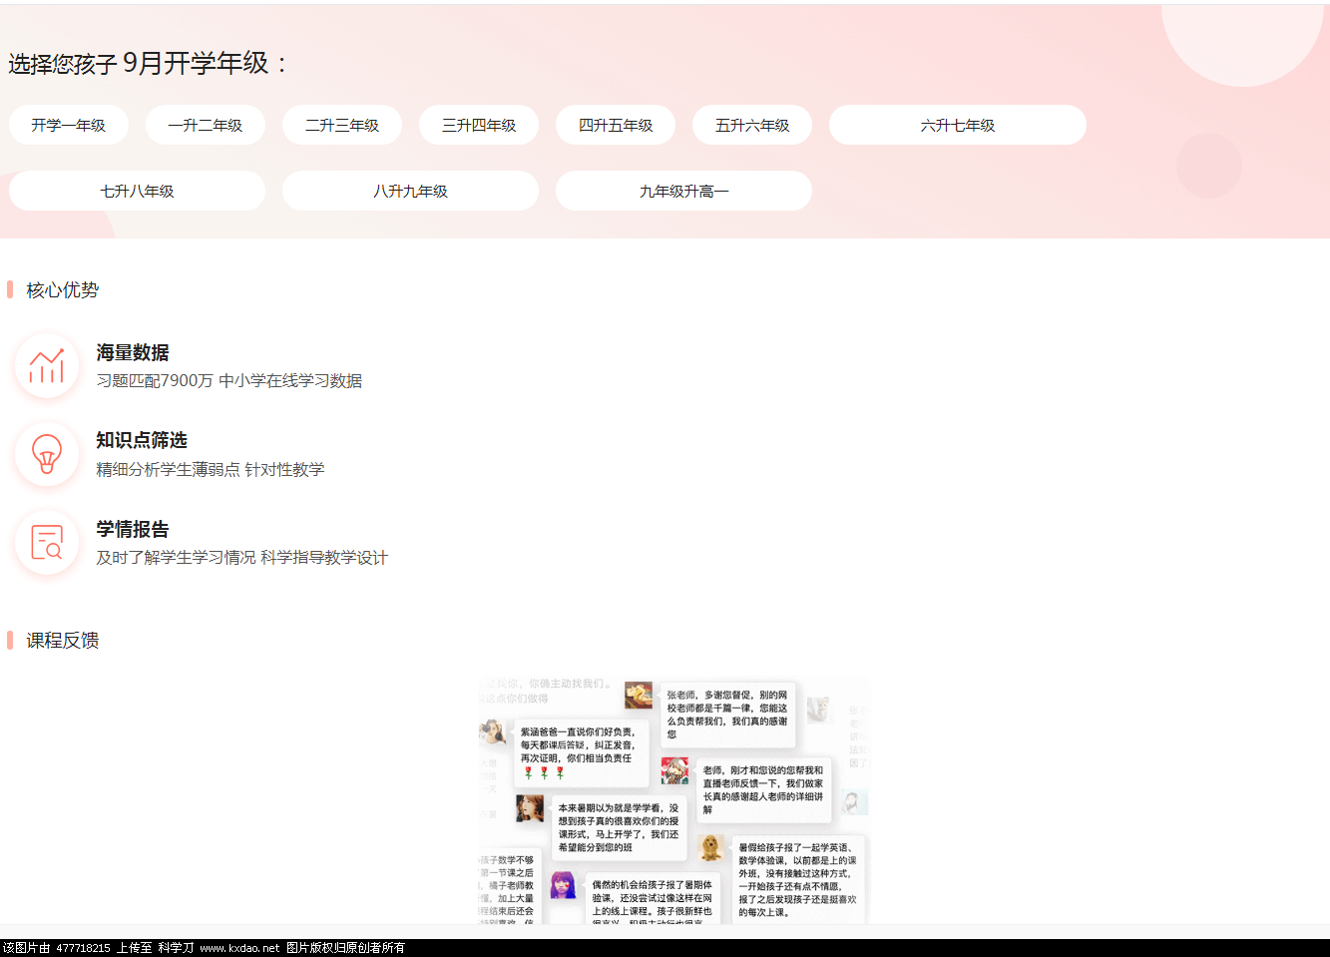Image resolution: width=1330 pixels, height=957 pixels.
Task: Choose the 三升四年级 grade option
Action: click(479, 124)
